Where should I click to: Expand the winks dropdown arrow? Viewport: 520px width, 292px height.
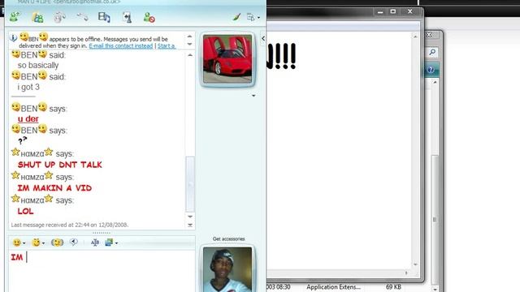43,243
